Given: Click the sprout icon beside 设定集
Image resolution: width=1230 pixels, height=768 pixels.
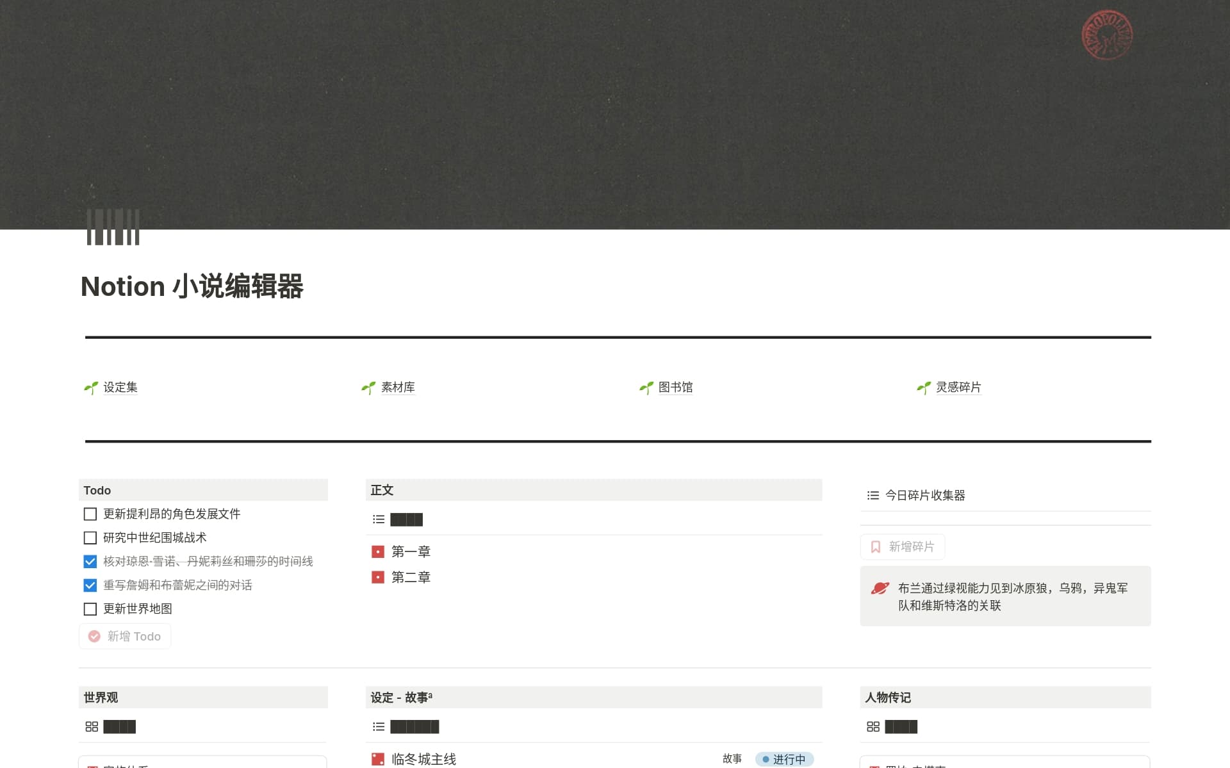Looking at the screenshot, I should point(91,388).
